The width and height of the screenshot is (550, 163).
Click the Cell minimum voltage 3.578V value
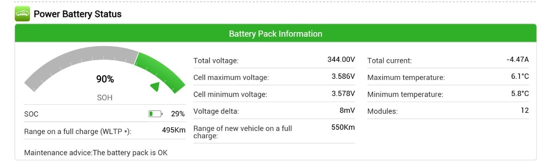tap(343, 93)
